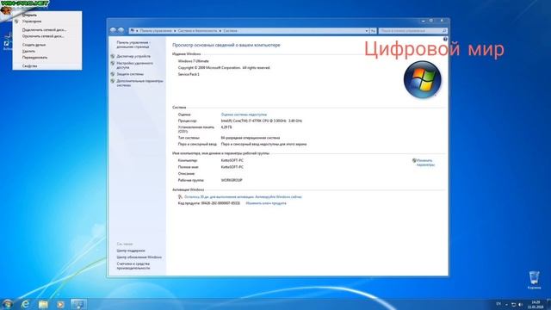Click the System control panel taskbar button
Screen dimensions: 551x310
coord(78,304)
